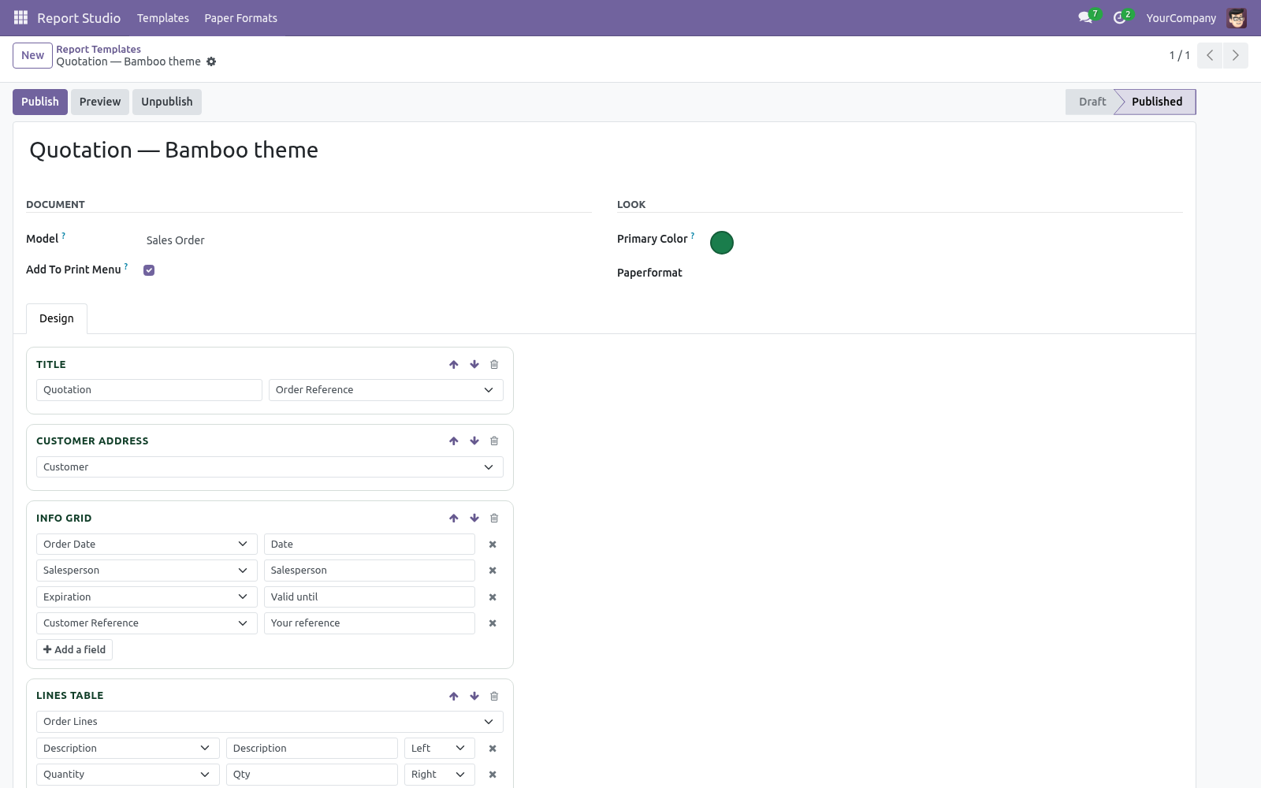Open the Report Templates breadcrumb link

[99, 49]
